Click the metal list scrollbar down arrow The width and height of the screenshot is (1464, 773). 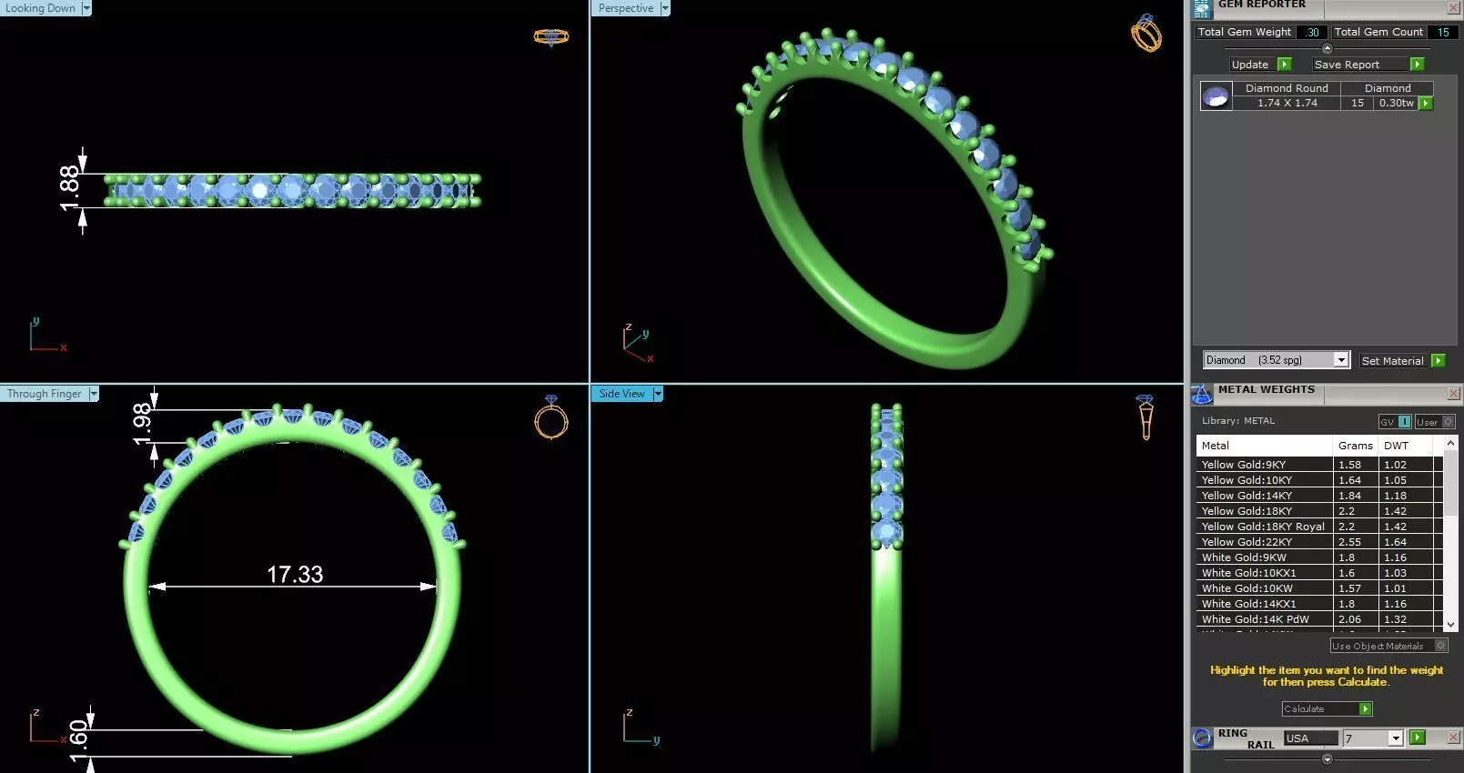point(1451,624)
